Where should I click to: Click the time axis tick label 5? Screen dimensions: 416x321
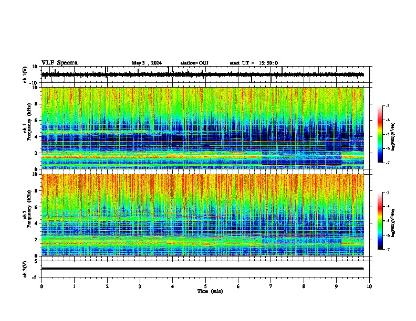point(205,286)
